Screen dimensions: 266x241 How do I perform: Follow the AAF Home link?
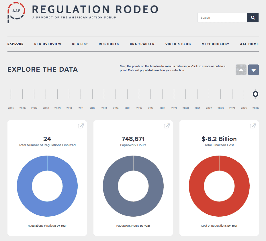point(249,44)
